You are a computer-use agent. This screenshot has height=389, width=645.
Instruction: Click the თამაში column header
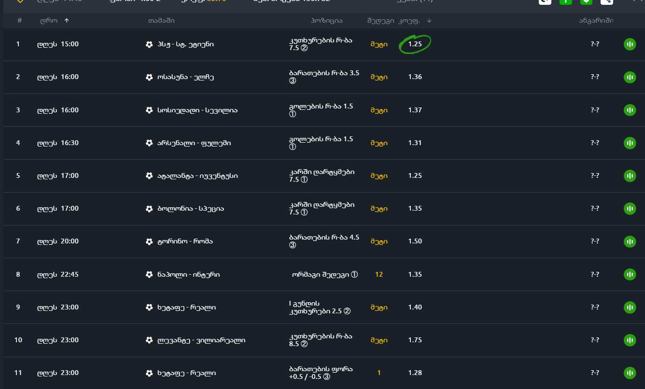pyautogui.click(x=161, y=21)
